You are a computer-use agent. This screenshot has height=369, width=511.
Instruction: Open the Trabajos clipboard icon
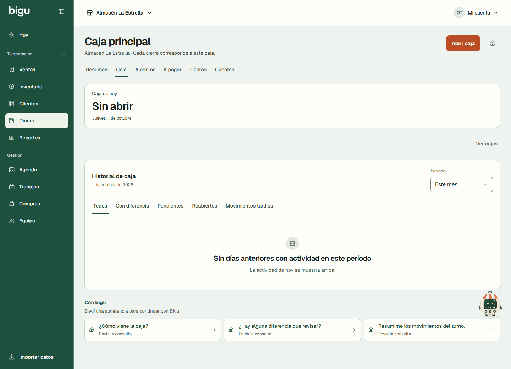[12, 187]
